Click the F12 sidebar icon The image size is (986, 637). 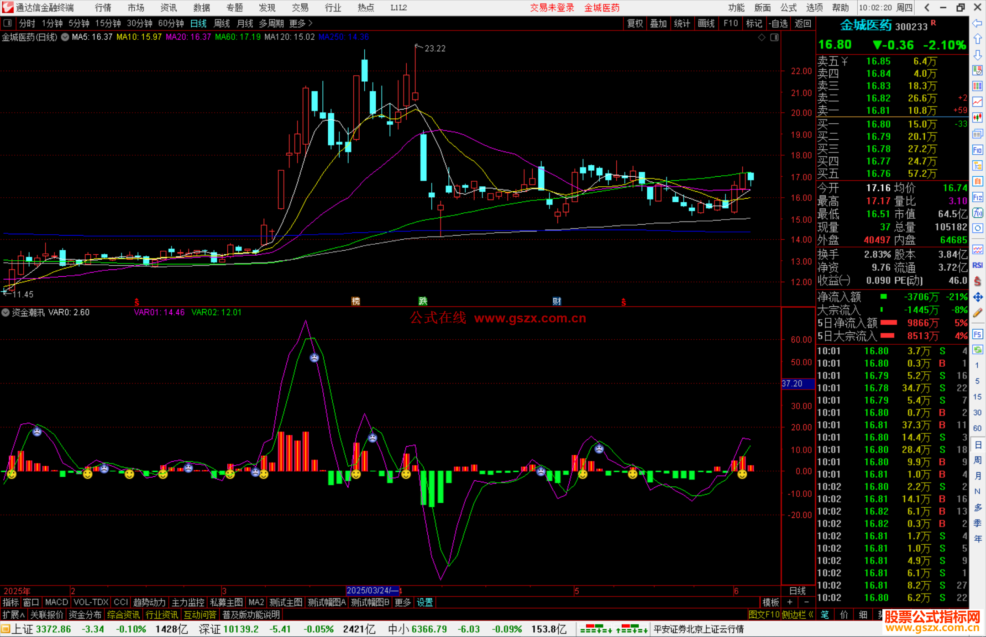[977, 197]
